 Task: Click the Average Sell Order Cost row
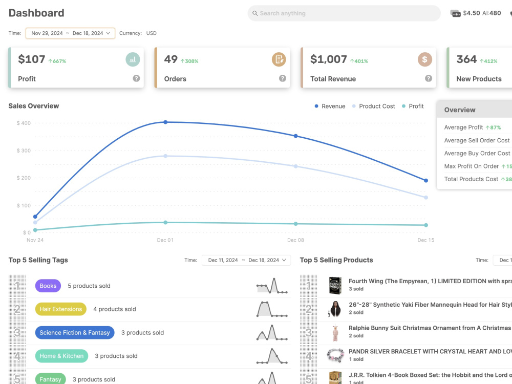pos(478,140)
